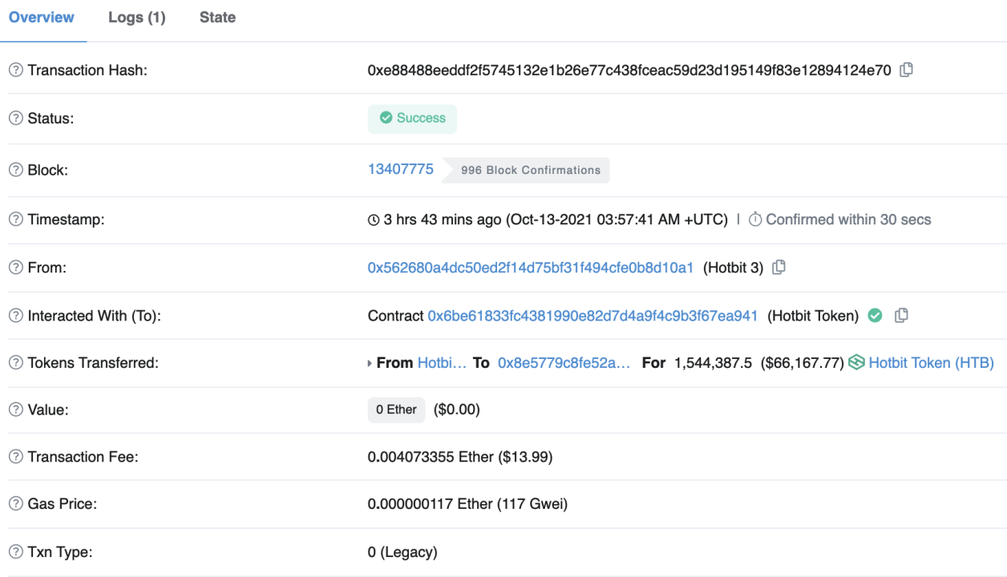
Task: Click help icon beside Gas Price
Action: pos(15,504)
